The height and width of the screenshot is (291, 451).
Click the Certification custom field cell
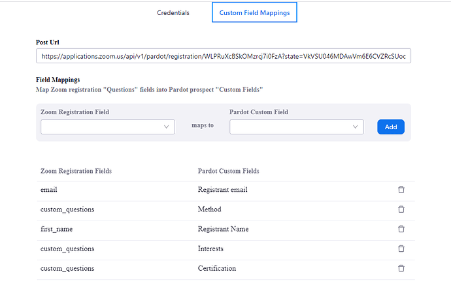tap(216, 268)
